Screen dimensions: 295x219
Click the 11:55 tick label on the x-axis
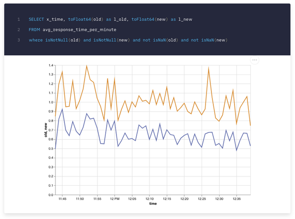[x=97, y=199]
